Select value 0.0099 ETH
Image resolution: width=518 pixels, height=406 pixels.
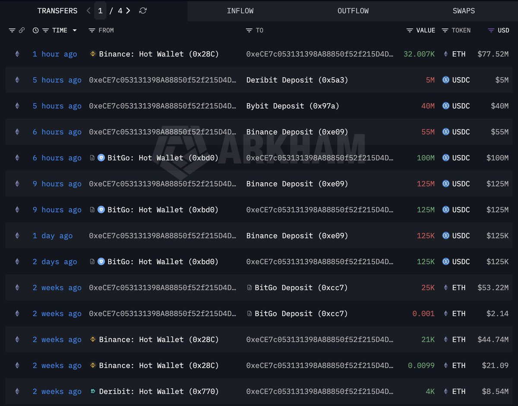[x=421, y=365]
